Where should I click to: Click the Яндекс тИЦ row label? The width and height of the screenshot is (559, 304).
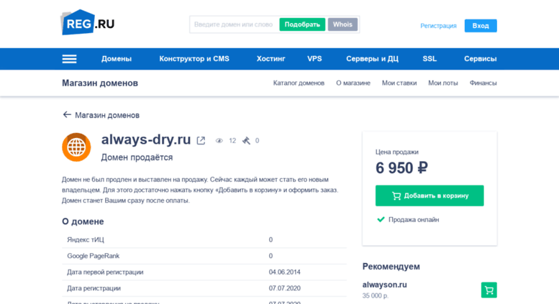pos(86,240)
